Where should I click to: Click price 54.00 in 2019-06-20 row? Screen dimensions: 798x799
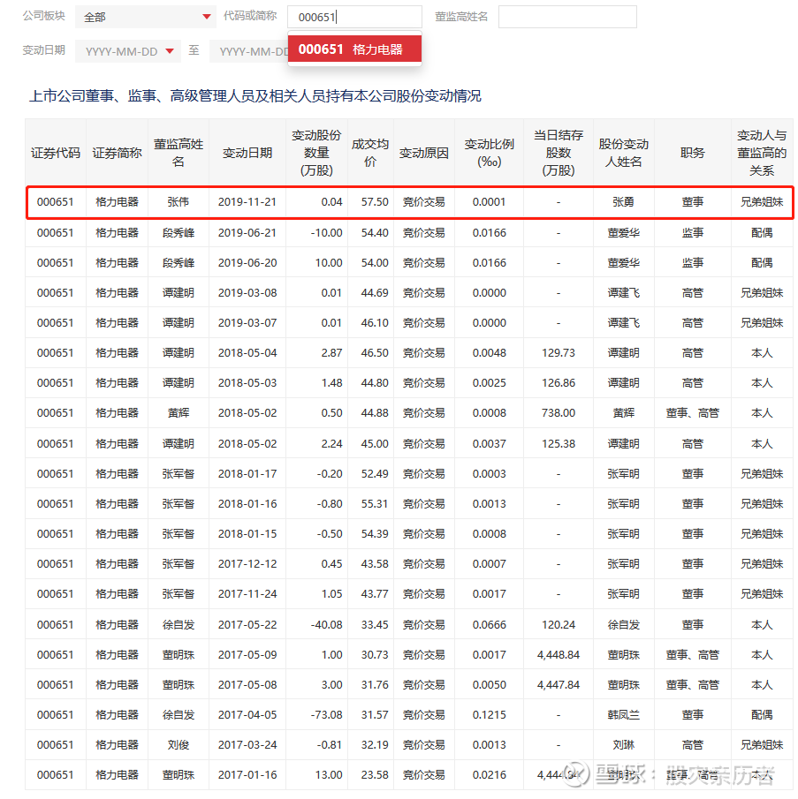pos(375,263)
